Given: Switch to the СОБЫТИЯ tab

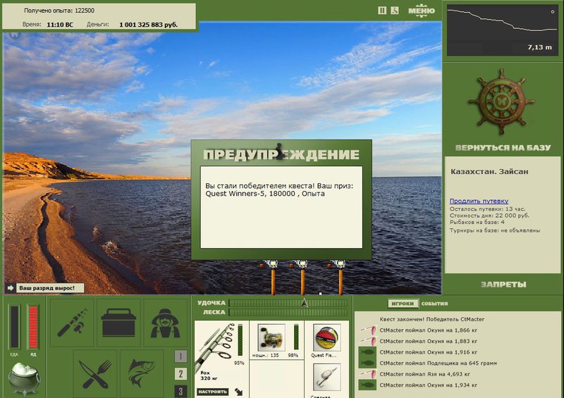Looking at the screenshot, I should (434, 304).
